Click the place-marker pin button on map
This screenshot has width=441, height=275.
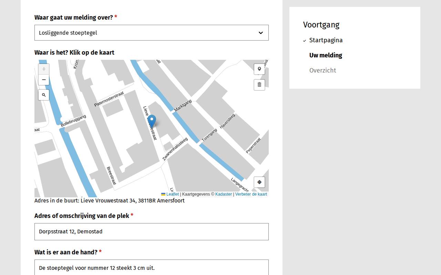pyautogui.click(x=259, y=69)
